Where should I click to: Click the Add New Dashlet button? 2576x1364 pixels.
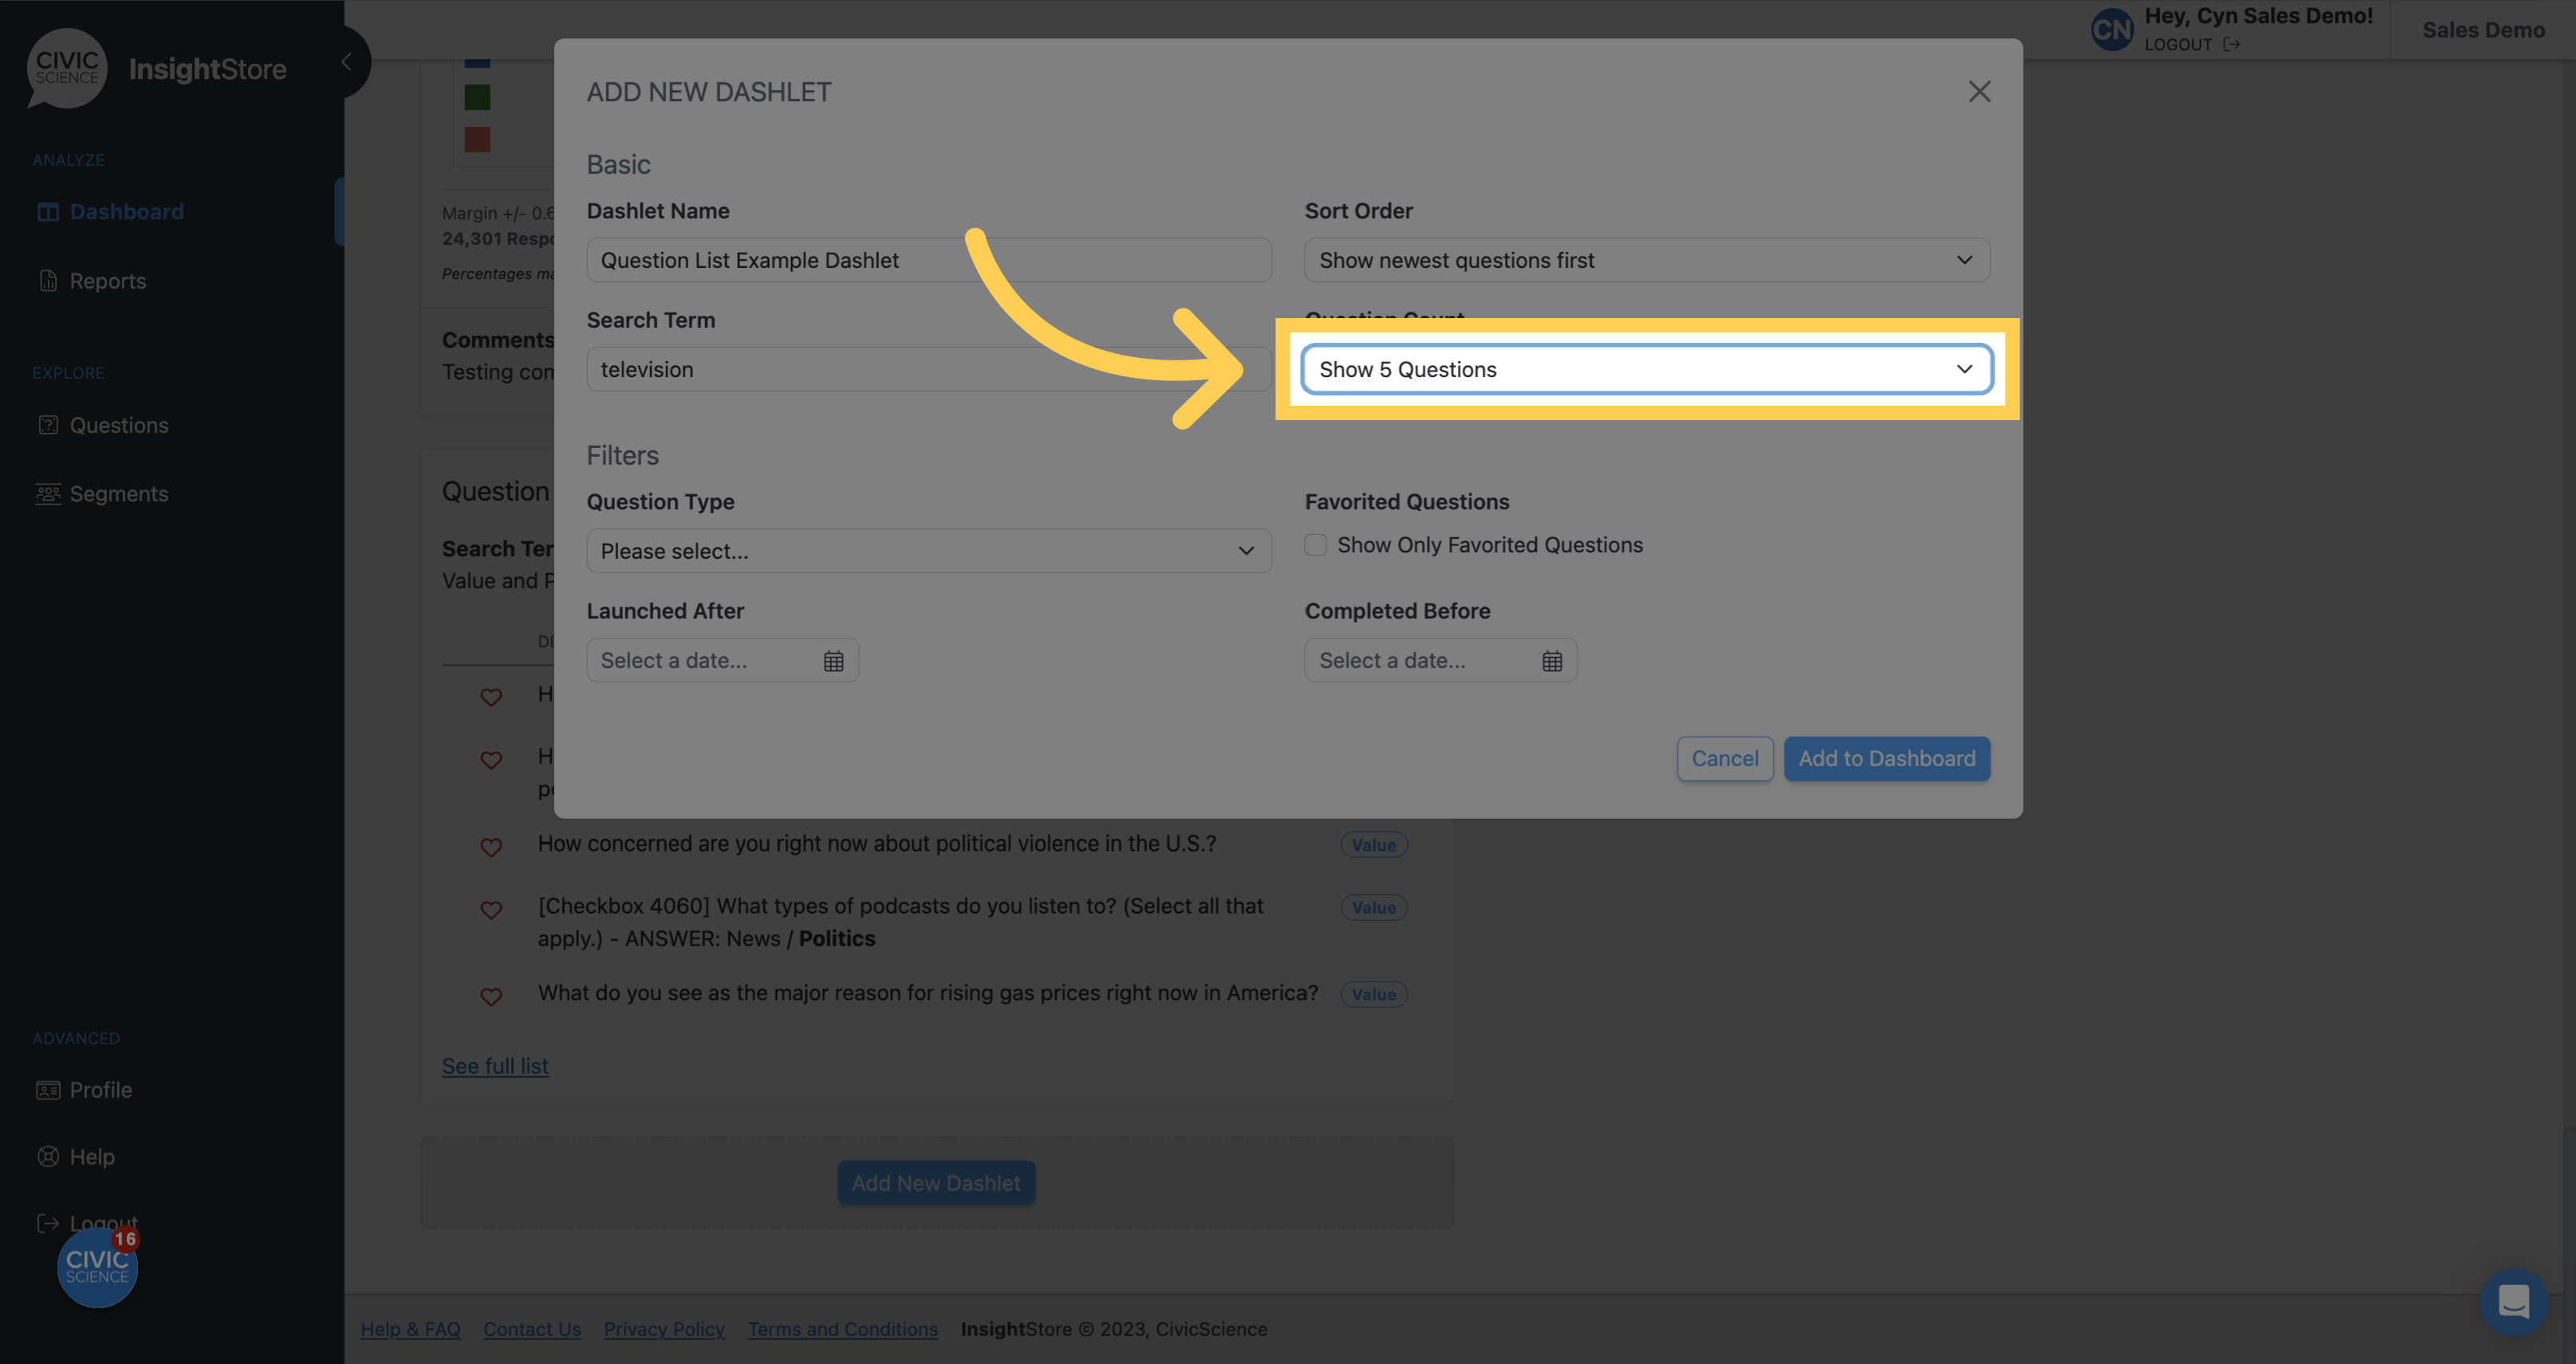point(935,1181)
